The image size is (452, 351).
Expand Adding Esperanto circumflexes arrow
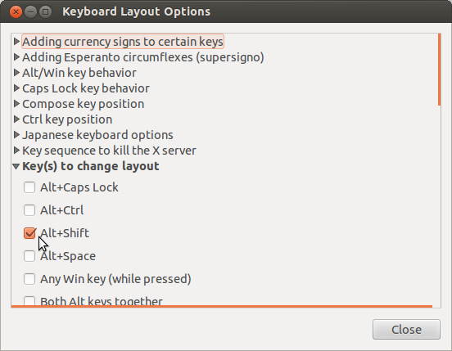pyautogui.click(x=16, y=57)
